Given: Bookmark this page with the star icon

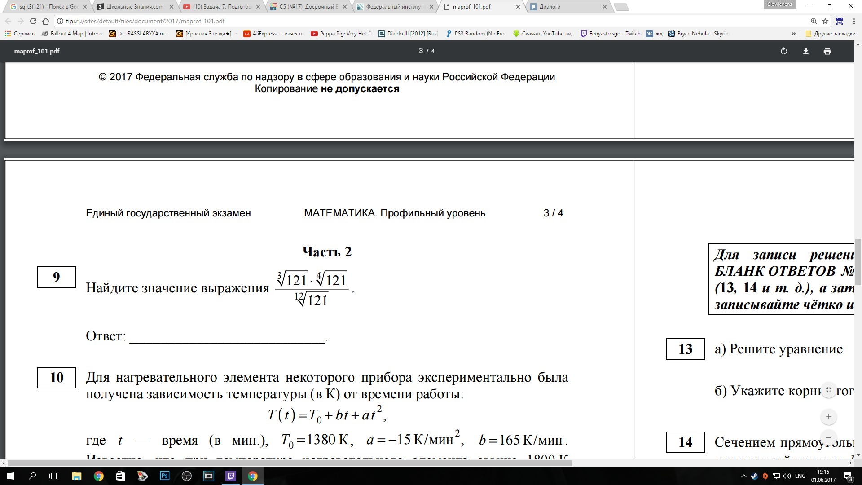Looking at the screenshot, I should [825, 21].
